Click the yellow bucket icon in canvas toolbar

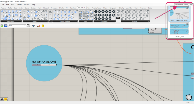pyautogui.click(x=43, y=26)
